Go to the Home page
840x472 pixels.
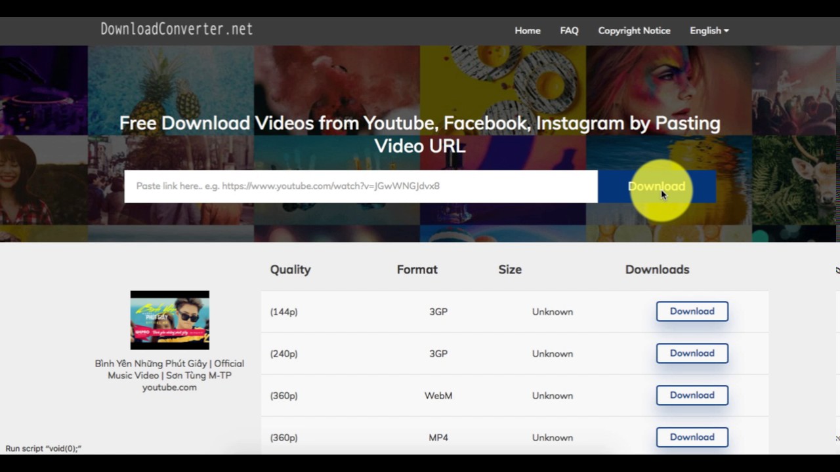(528, 31)
